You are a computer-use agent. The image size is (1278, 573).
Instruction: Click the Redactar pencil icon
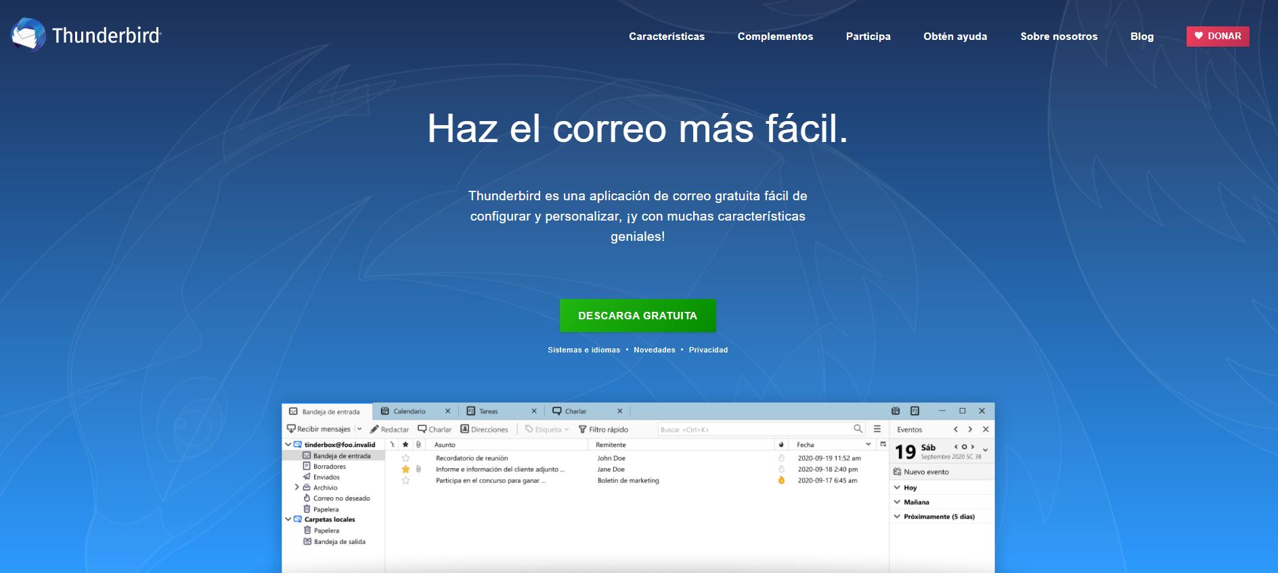pos(374,430)
